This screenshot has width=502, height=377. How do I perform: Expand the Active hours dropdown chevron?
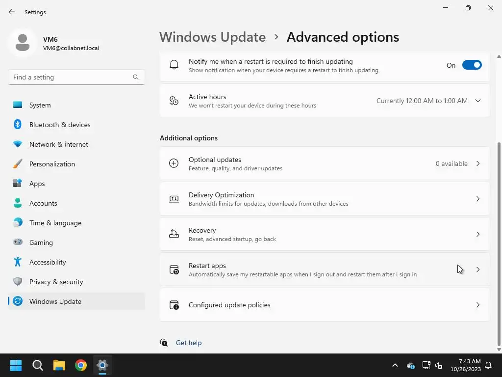coord(478,101)
